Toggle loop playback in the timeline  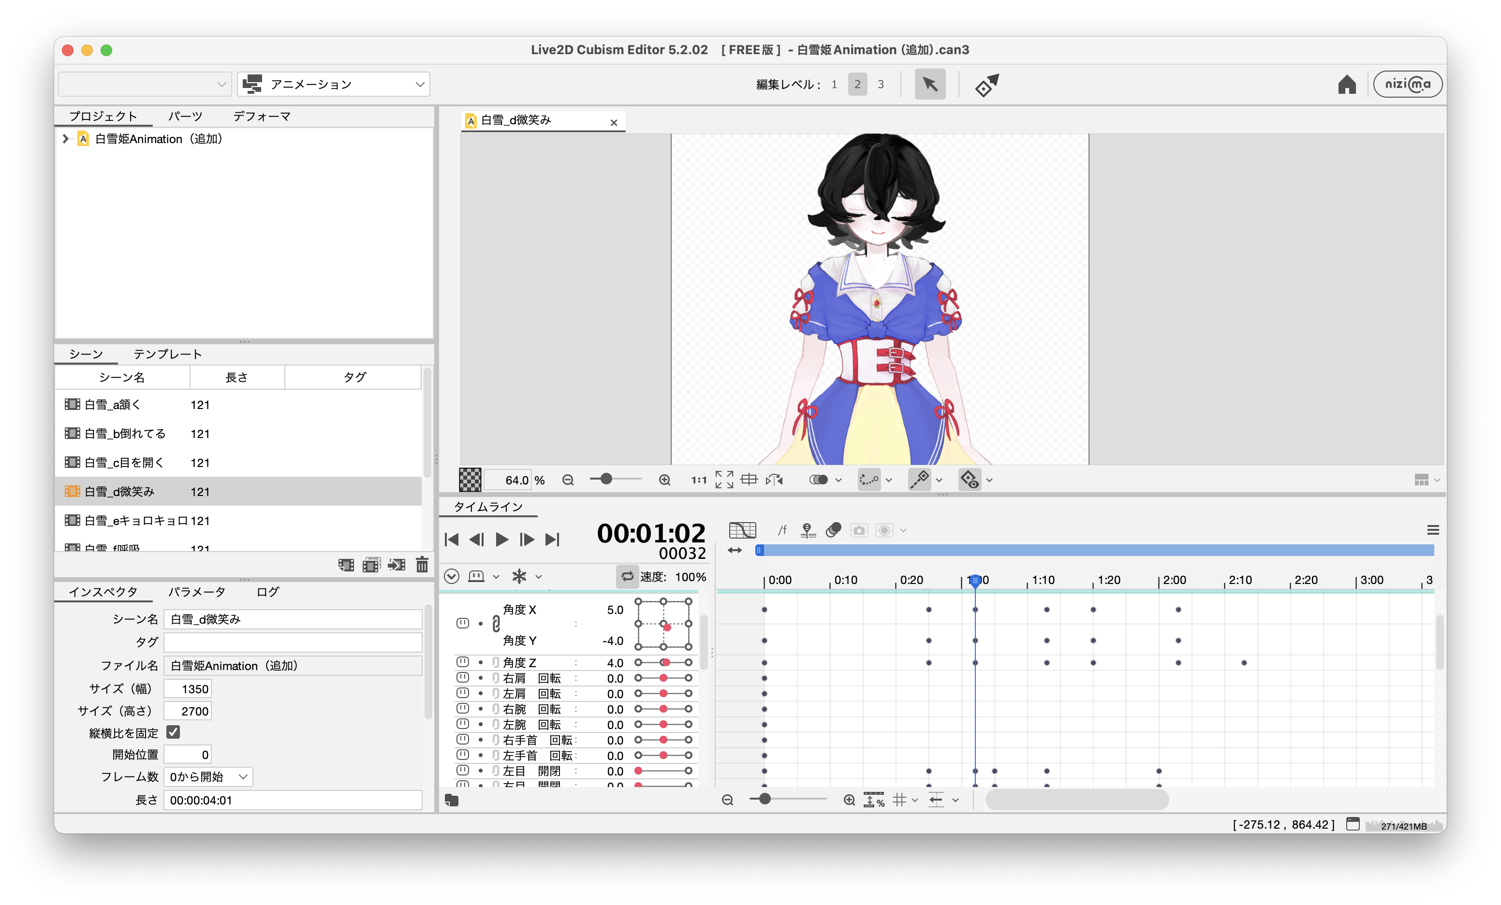point(628,576)
